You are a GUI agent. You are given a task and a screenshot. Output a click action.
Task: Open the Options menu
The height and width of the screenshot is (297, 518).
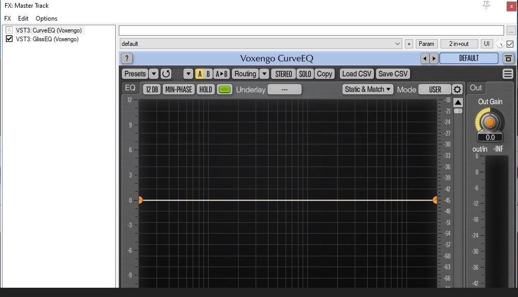46,19
